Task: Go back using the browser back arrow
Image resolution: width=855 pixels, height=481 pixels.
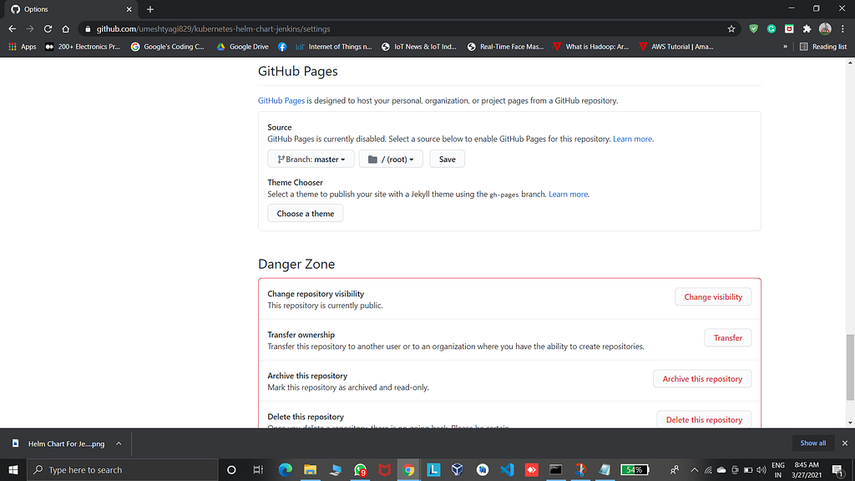Action: click(12, 29)
